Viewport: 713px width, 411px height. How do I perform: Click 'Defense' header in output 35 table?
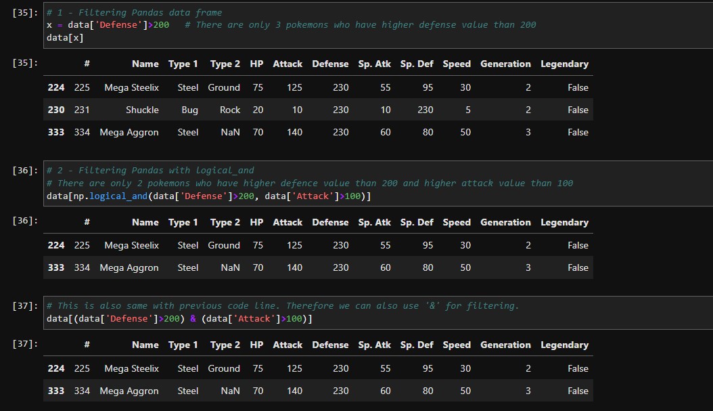pyautogui.click(x=330, y=64)
